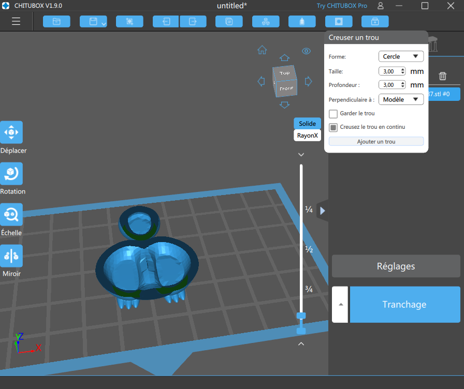Click the dig hole toolbar icon
This screenshot has width=464, height=389.
(339, 21)
